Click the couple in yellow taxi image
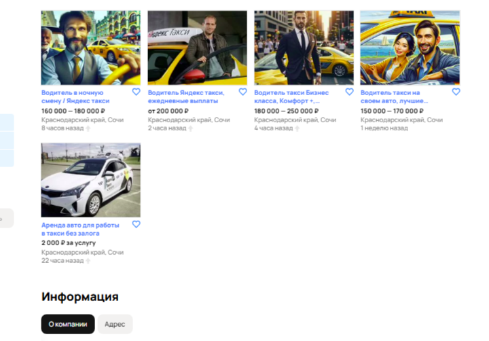The width and height of the screenshot is (489, 341). click(x=410, y=48)
